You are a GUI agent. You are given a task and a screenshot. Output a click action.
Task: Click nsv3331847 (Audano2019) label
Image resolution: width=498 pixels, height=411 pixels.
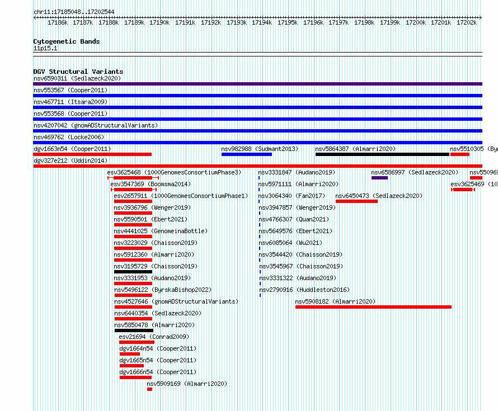297,172
